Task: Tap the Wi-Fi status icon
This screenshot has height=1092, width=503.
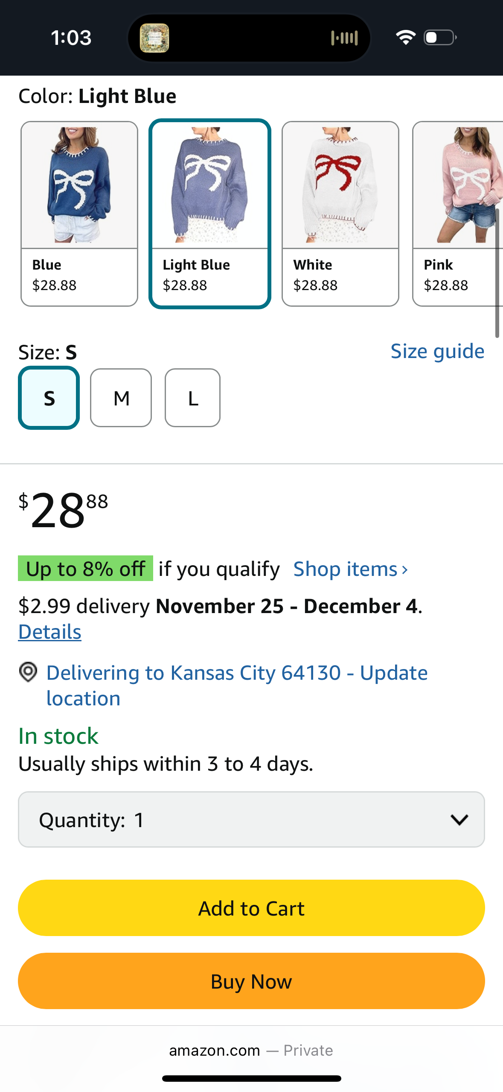Action: pyautogui.click(x=405, y=38)
